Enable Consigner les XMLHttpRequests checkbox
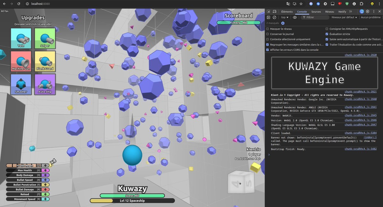The image size is (383, 207). coord(327,29)
